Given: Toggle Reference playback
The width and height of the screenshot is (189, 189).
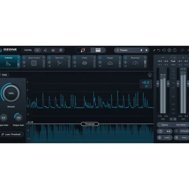Looking at the screenshot, I should [x=182, y=131].
